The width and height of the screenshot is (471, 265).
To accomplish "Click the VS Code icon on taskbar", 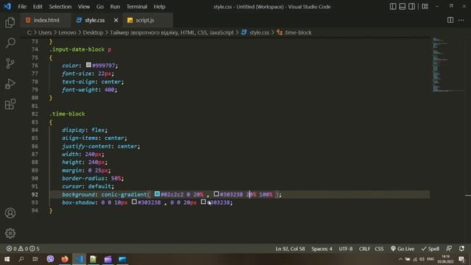I will coord(79,258).
